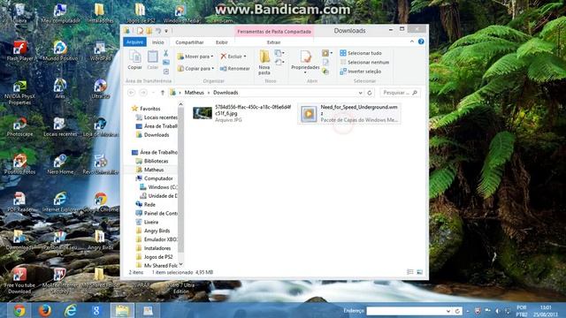This screenshot has height=318, width=566.
Task: Click Inverter seleção
Action: (360, 72)
